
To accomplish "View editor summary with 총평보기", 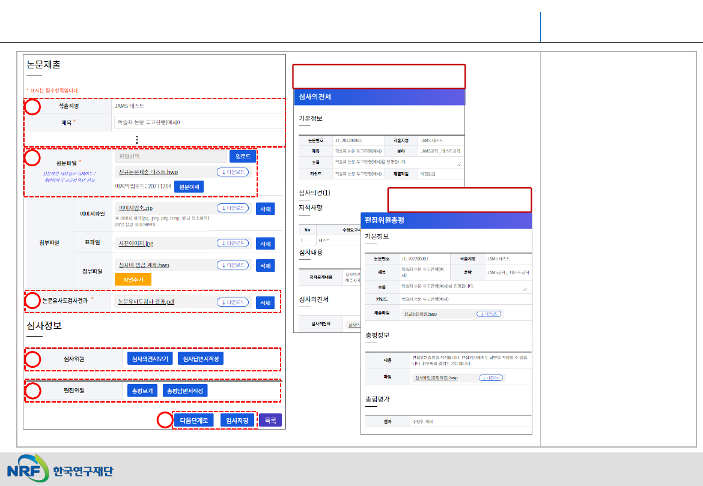I will [x=142, y=391].
